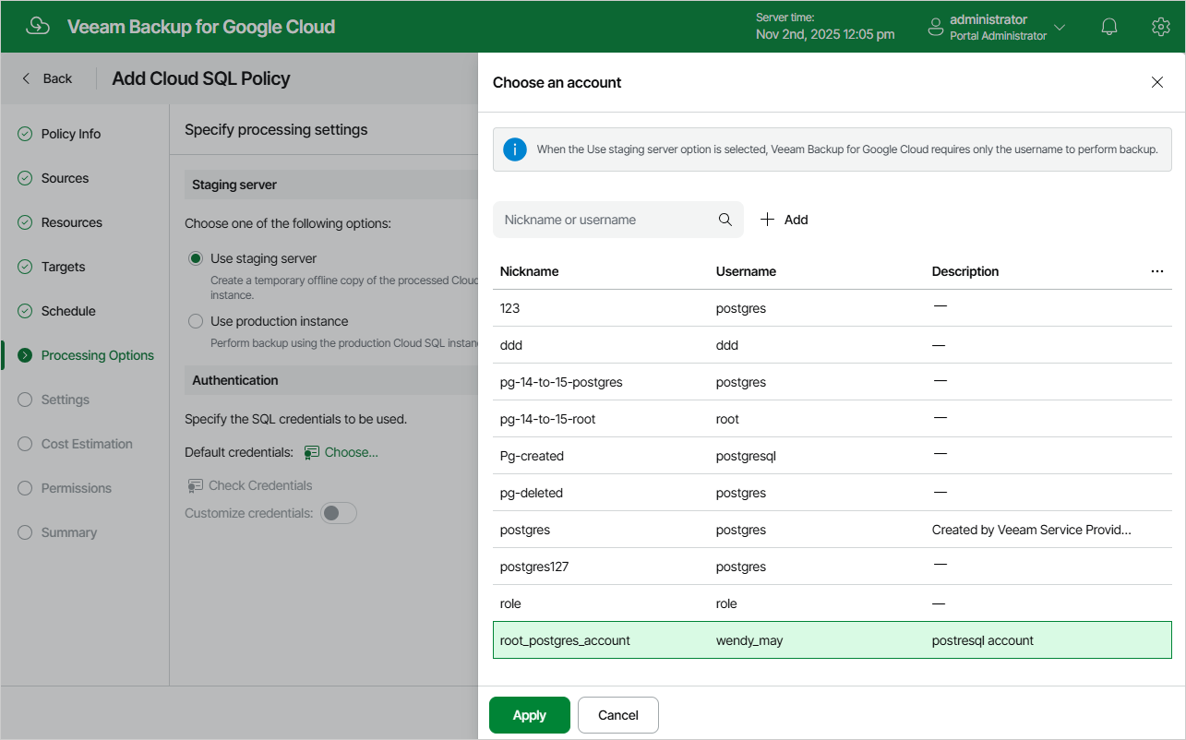
Task: Select the postgres127 account
Action: 833,567
